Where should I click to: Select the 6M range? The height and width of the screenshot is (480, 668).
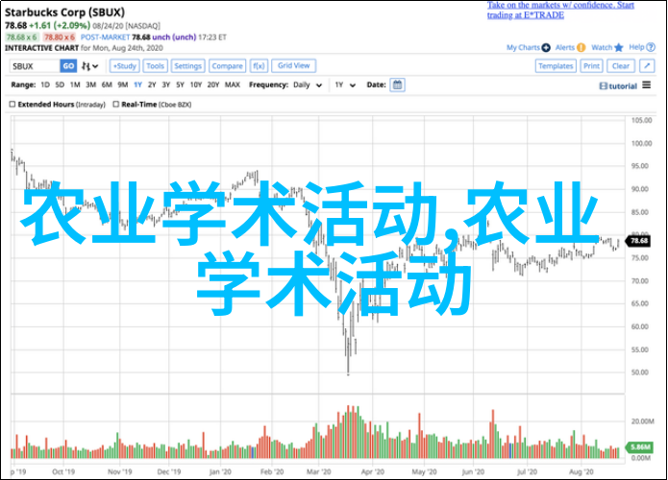point(107,84)
